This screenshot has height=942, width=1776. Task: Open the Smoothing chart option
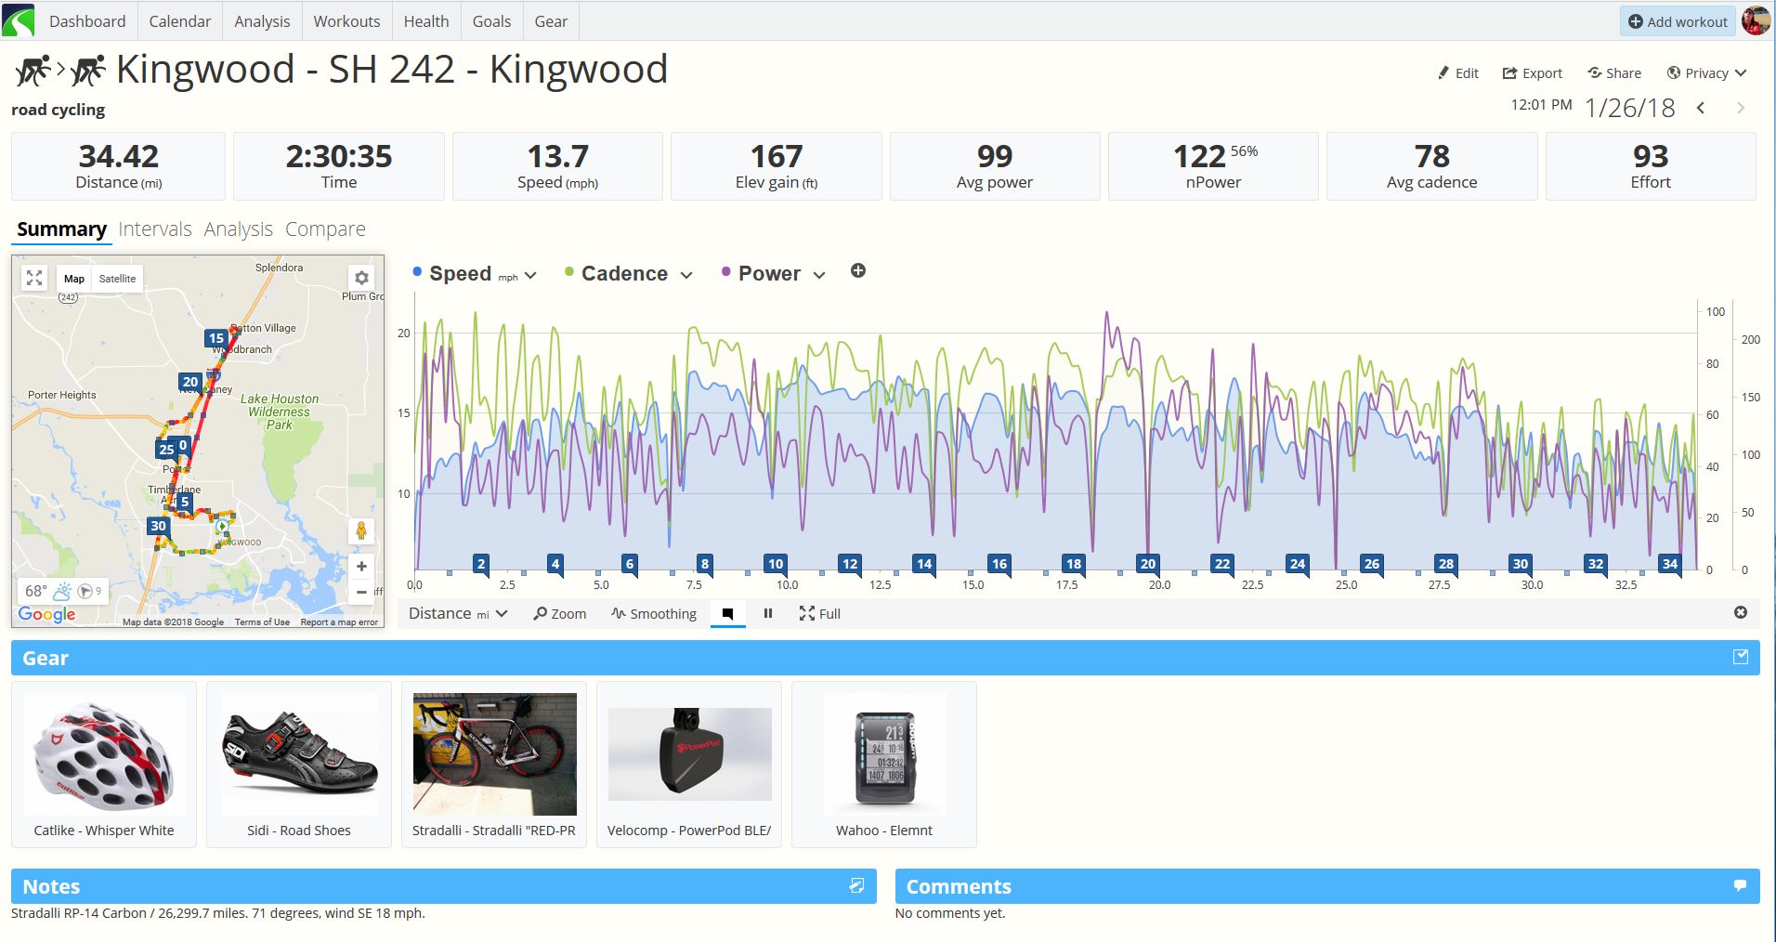[x=654, y=613]
